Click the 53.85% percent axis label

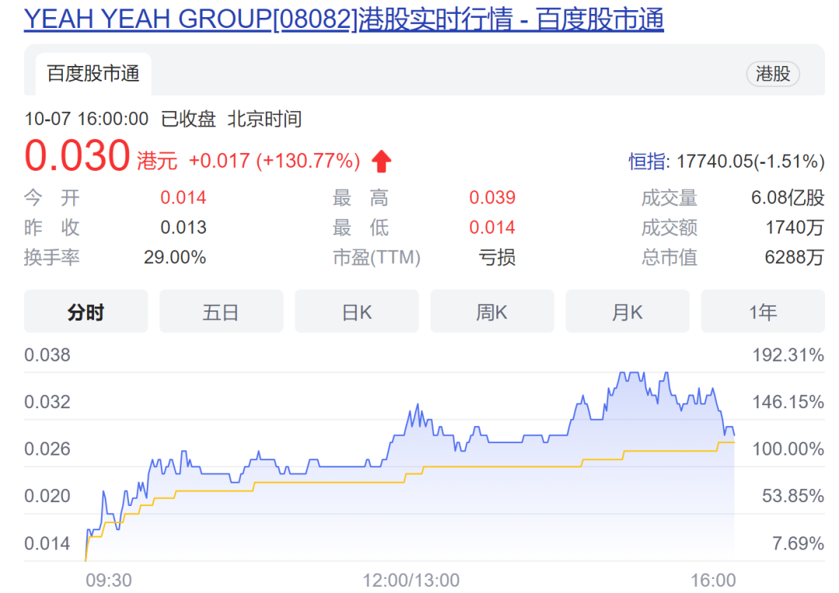(x=793, y=496)
